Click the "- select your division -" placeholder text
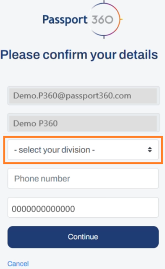Image resolution: width=165 pixels, height=269 pixels. (55, 150)
